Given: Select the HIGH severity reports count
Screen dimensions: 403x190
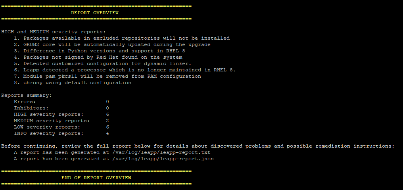Looking at the screenshot, I should [107, 114].
